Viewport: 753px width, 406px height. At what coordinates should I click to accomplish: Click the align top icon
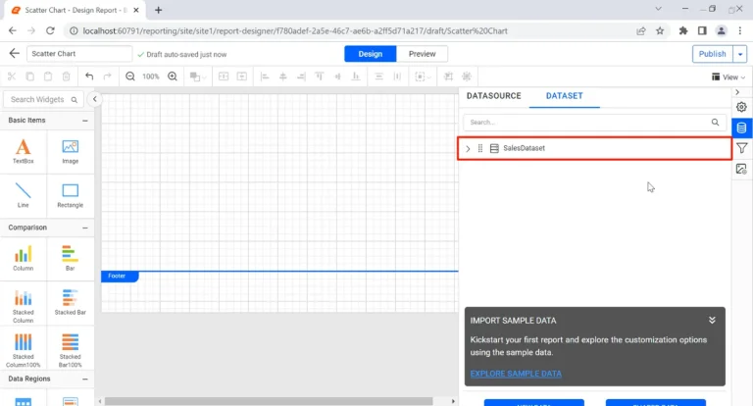[x=319, y=76]
